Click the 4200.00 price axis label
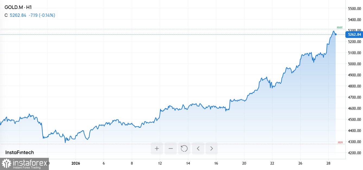 [x=354, y=153]
